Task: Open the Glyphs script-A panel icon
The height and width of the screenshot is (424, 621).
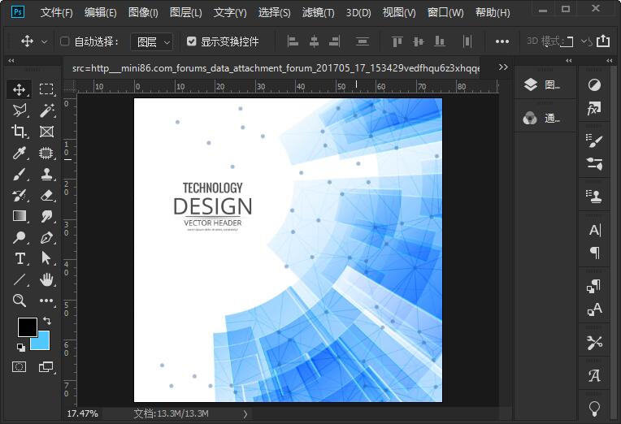Action: [594, 375]
